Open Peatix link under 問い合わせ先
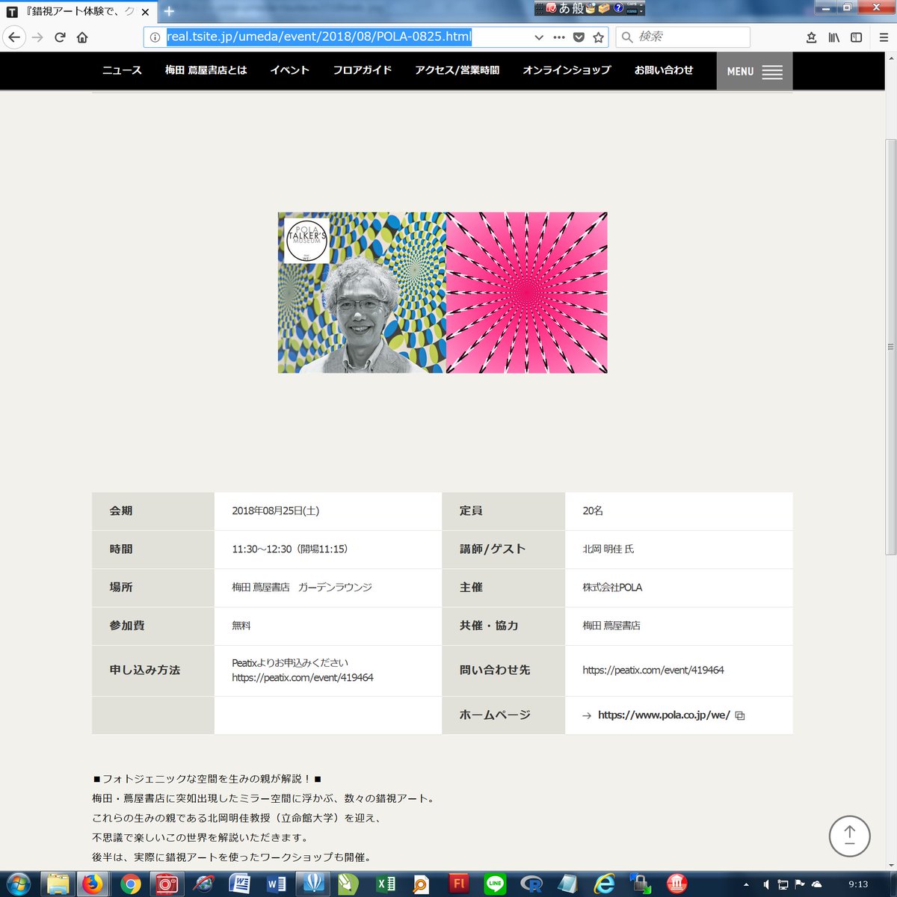This screenshot has height=897, width=897. click(x=653, y=671)
